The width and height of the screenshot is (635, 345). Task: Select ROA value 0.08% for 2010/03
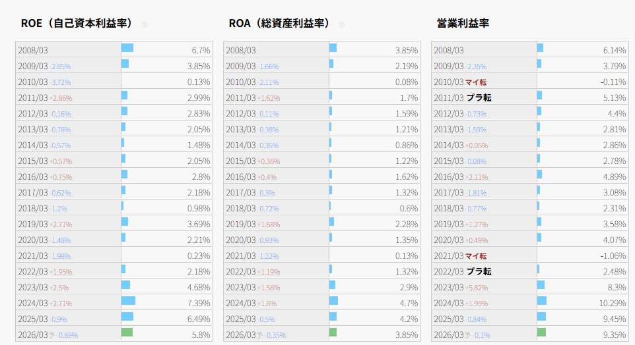[x=407, y=82]
